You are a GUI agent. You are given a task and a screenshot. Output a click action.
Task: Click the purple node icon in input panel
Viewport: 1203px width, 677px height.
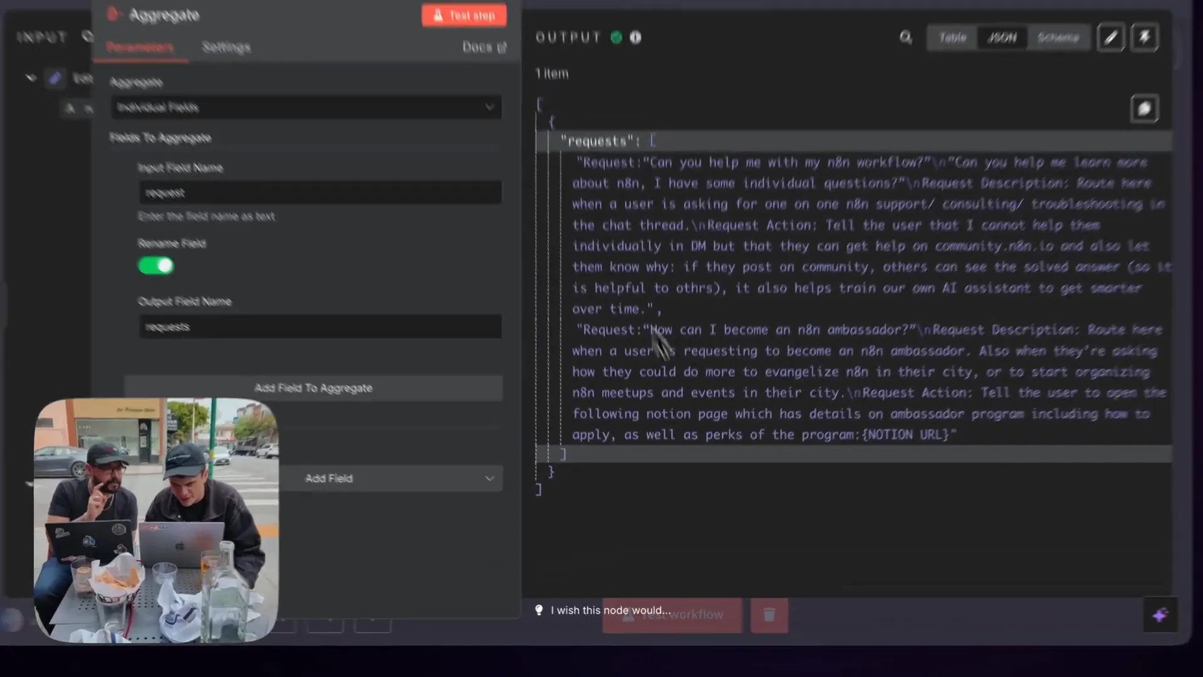point(55,78)
